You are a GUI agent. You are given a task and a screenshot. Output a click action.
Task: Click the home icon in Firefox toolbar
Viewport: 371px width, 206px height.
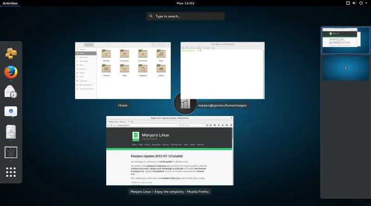pyautogui.click(x=223, y=125)
